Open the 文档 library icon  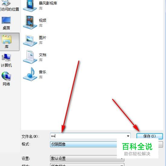click(x=30, y=57)
